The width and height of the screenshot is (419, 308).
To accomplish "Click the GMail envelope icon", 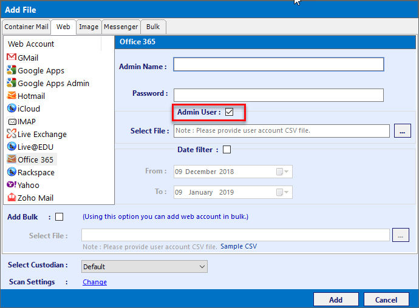I will click(12, 57).
